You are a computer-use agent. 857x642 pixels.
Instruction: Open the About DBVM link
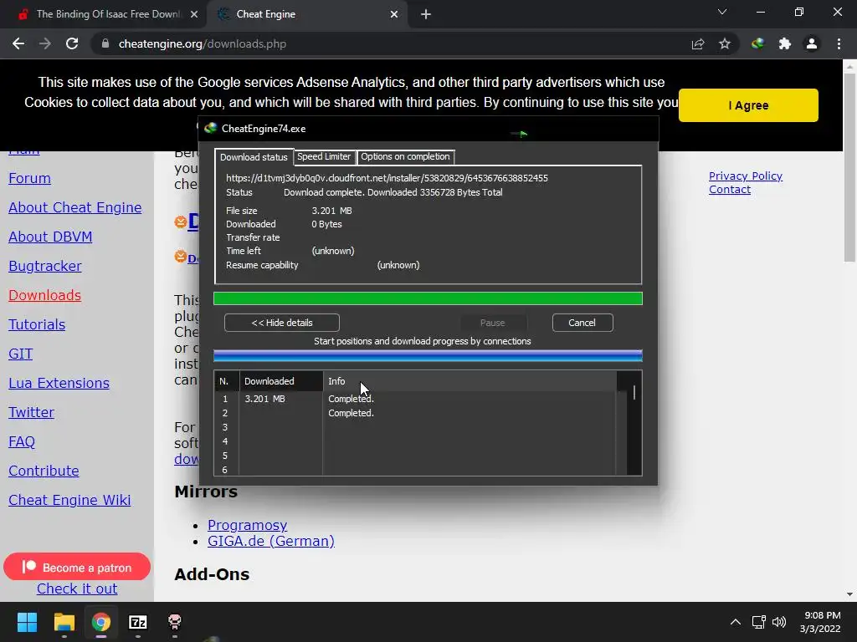pyautogui.click(x=50, y=237)
